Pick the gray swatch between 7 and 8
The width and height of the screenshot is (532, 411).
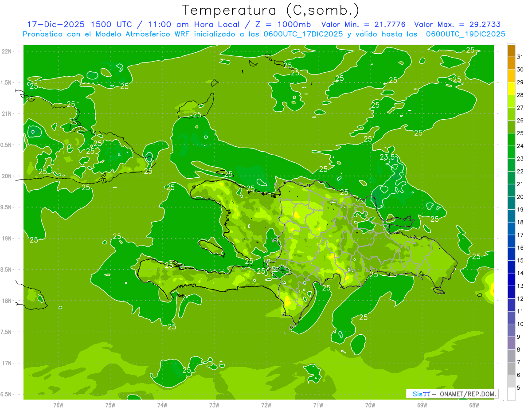click(x=511, y=356)
